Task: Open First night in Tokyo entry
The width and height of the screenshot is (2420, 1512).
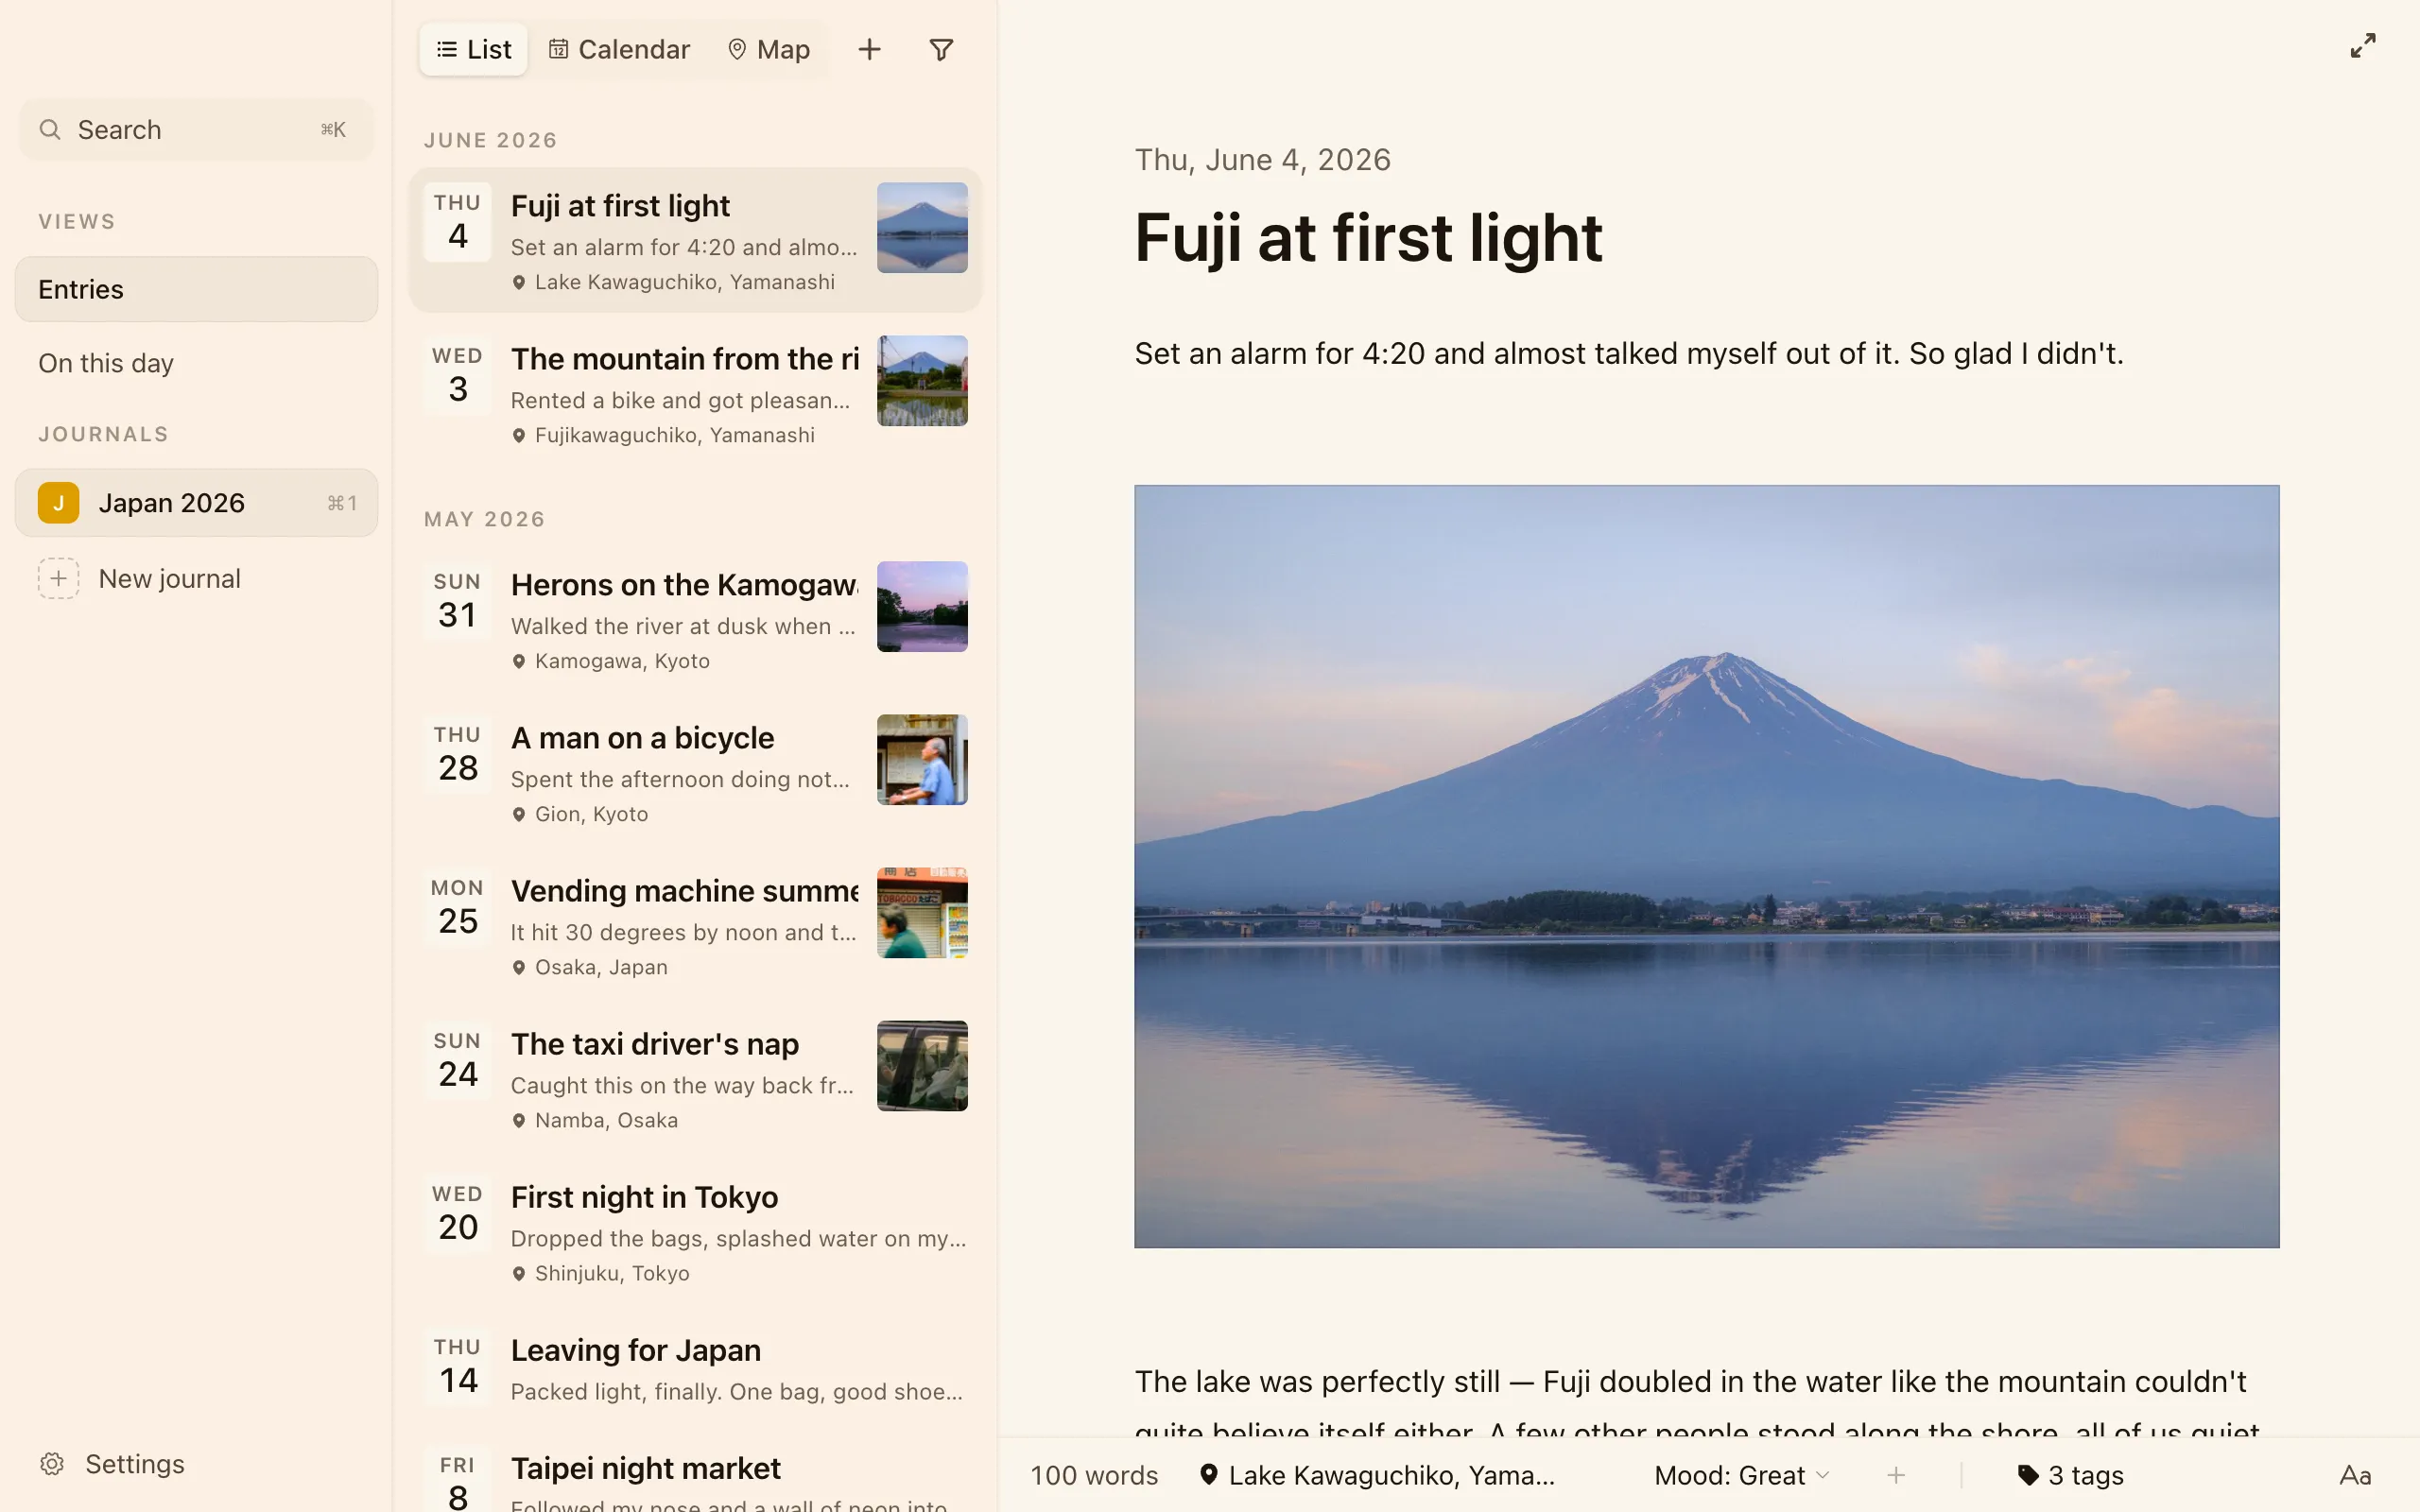Action: click(x=695, y=1231)
